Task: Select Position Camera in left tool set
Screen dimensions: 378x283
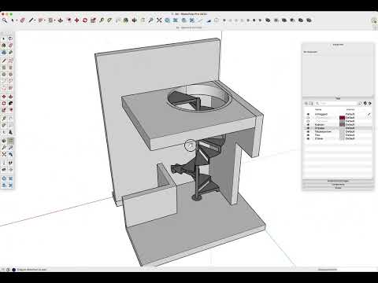Action: 4,163
